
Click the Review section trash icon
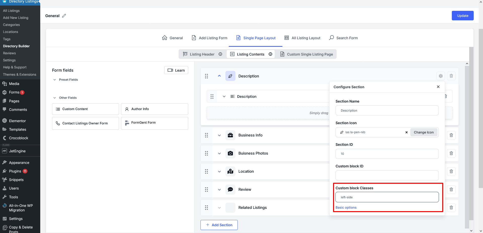tap(451, 190)
